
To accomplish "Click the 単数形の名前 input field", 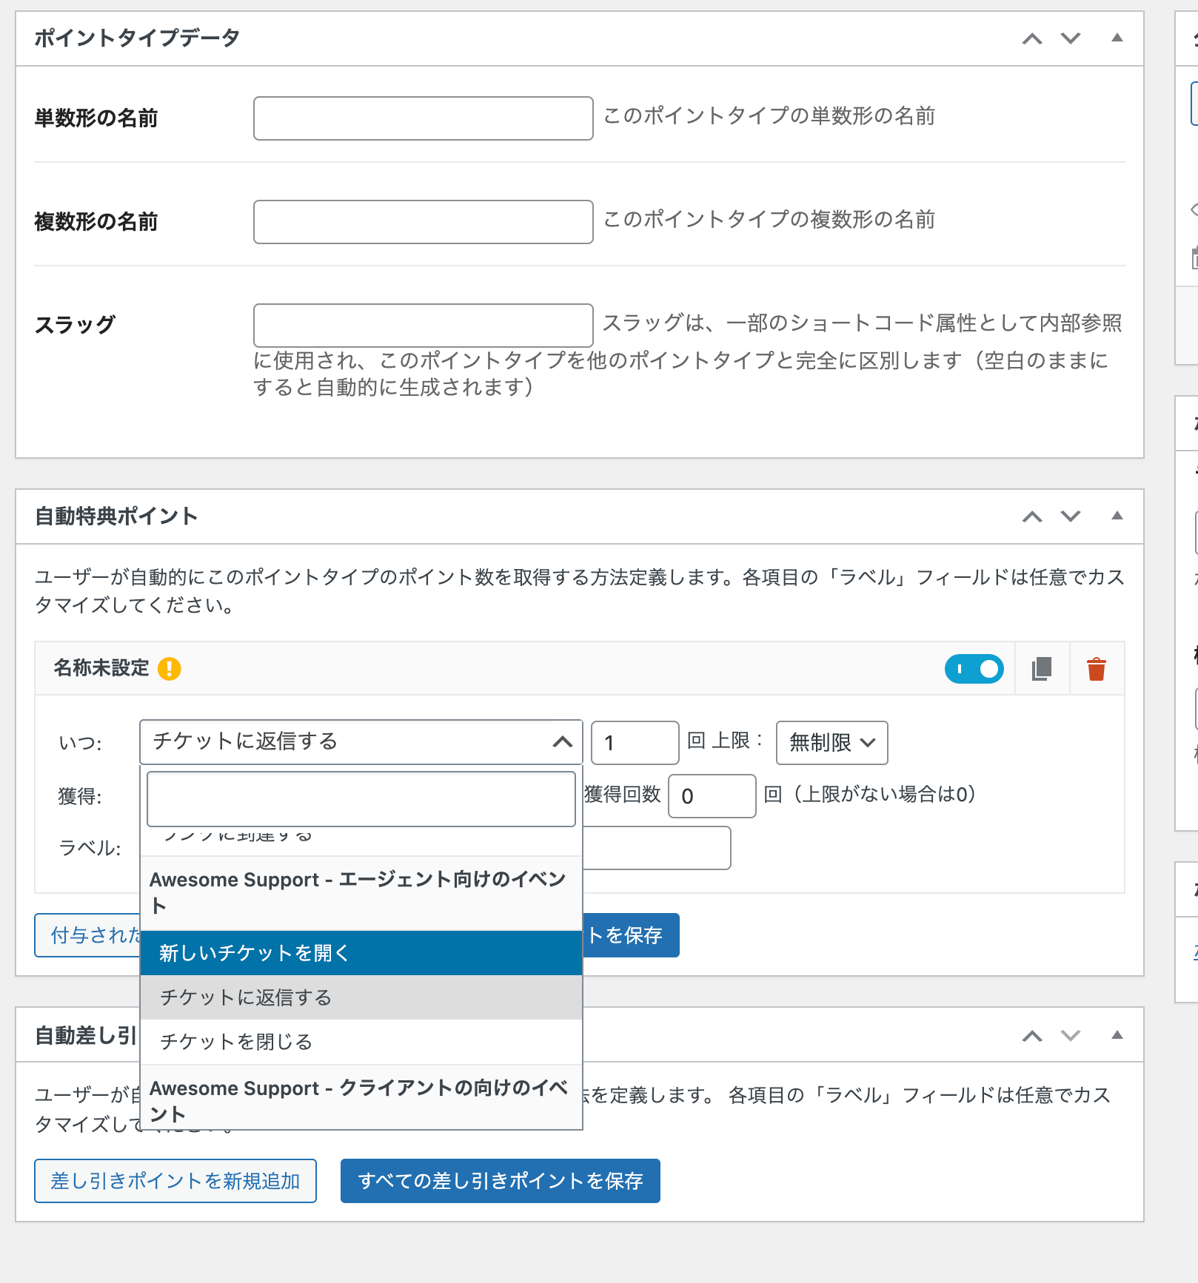I will click(x=424, y=118).
